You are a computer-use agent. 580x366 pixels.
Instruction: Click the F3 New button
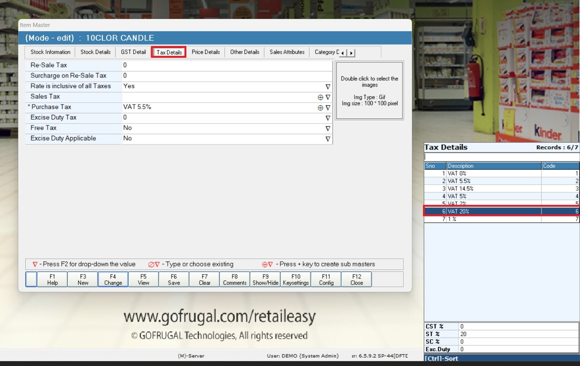(x=83, y=279)
